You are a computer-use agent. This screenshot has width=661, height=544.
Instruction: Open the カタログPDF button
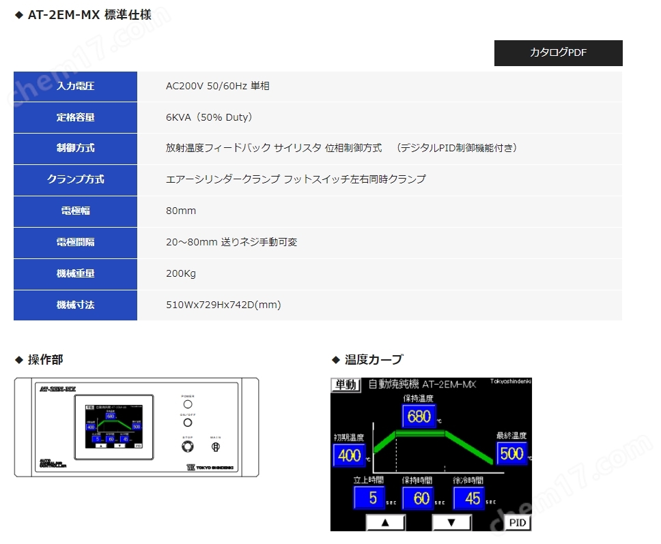point(558,53)
